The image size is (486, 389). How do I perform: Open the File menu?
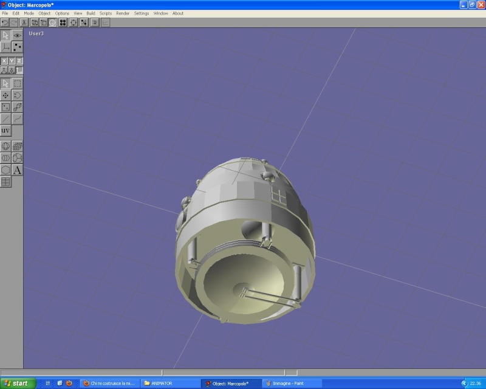5,13
